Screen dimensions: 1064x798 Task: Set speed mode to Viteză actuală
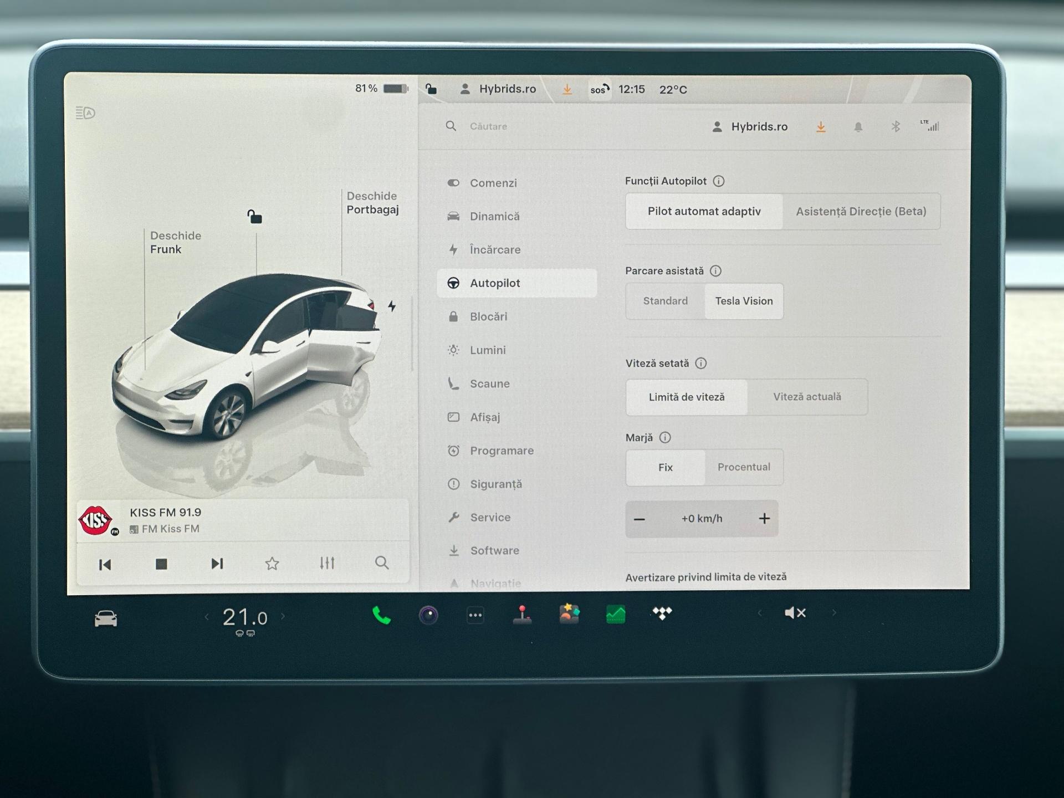click(807, 397)
